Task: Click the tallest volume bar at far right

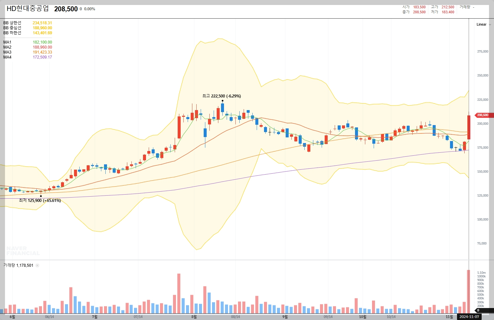Action: [x=468, y=292]
